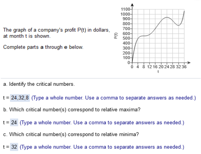Click the hint text after critical numbers field
The height and width of the screenshot is (154, 201).
point(114,98)
